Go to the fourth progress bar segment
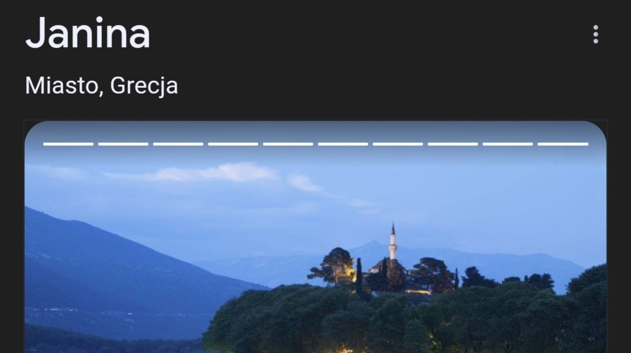This screenshot has width=631, height=353. coord(233,144)
